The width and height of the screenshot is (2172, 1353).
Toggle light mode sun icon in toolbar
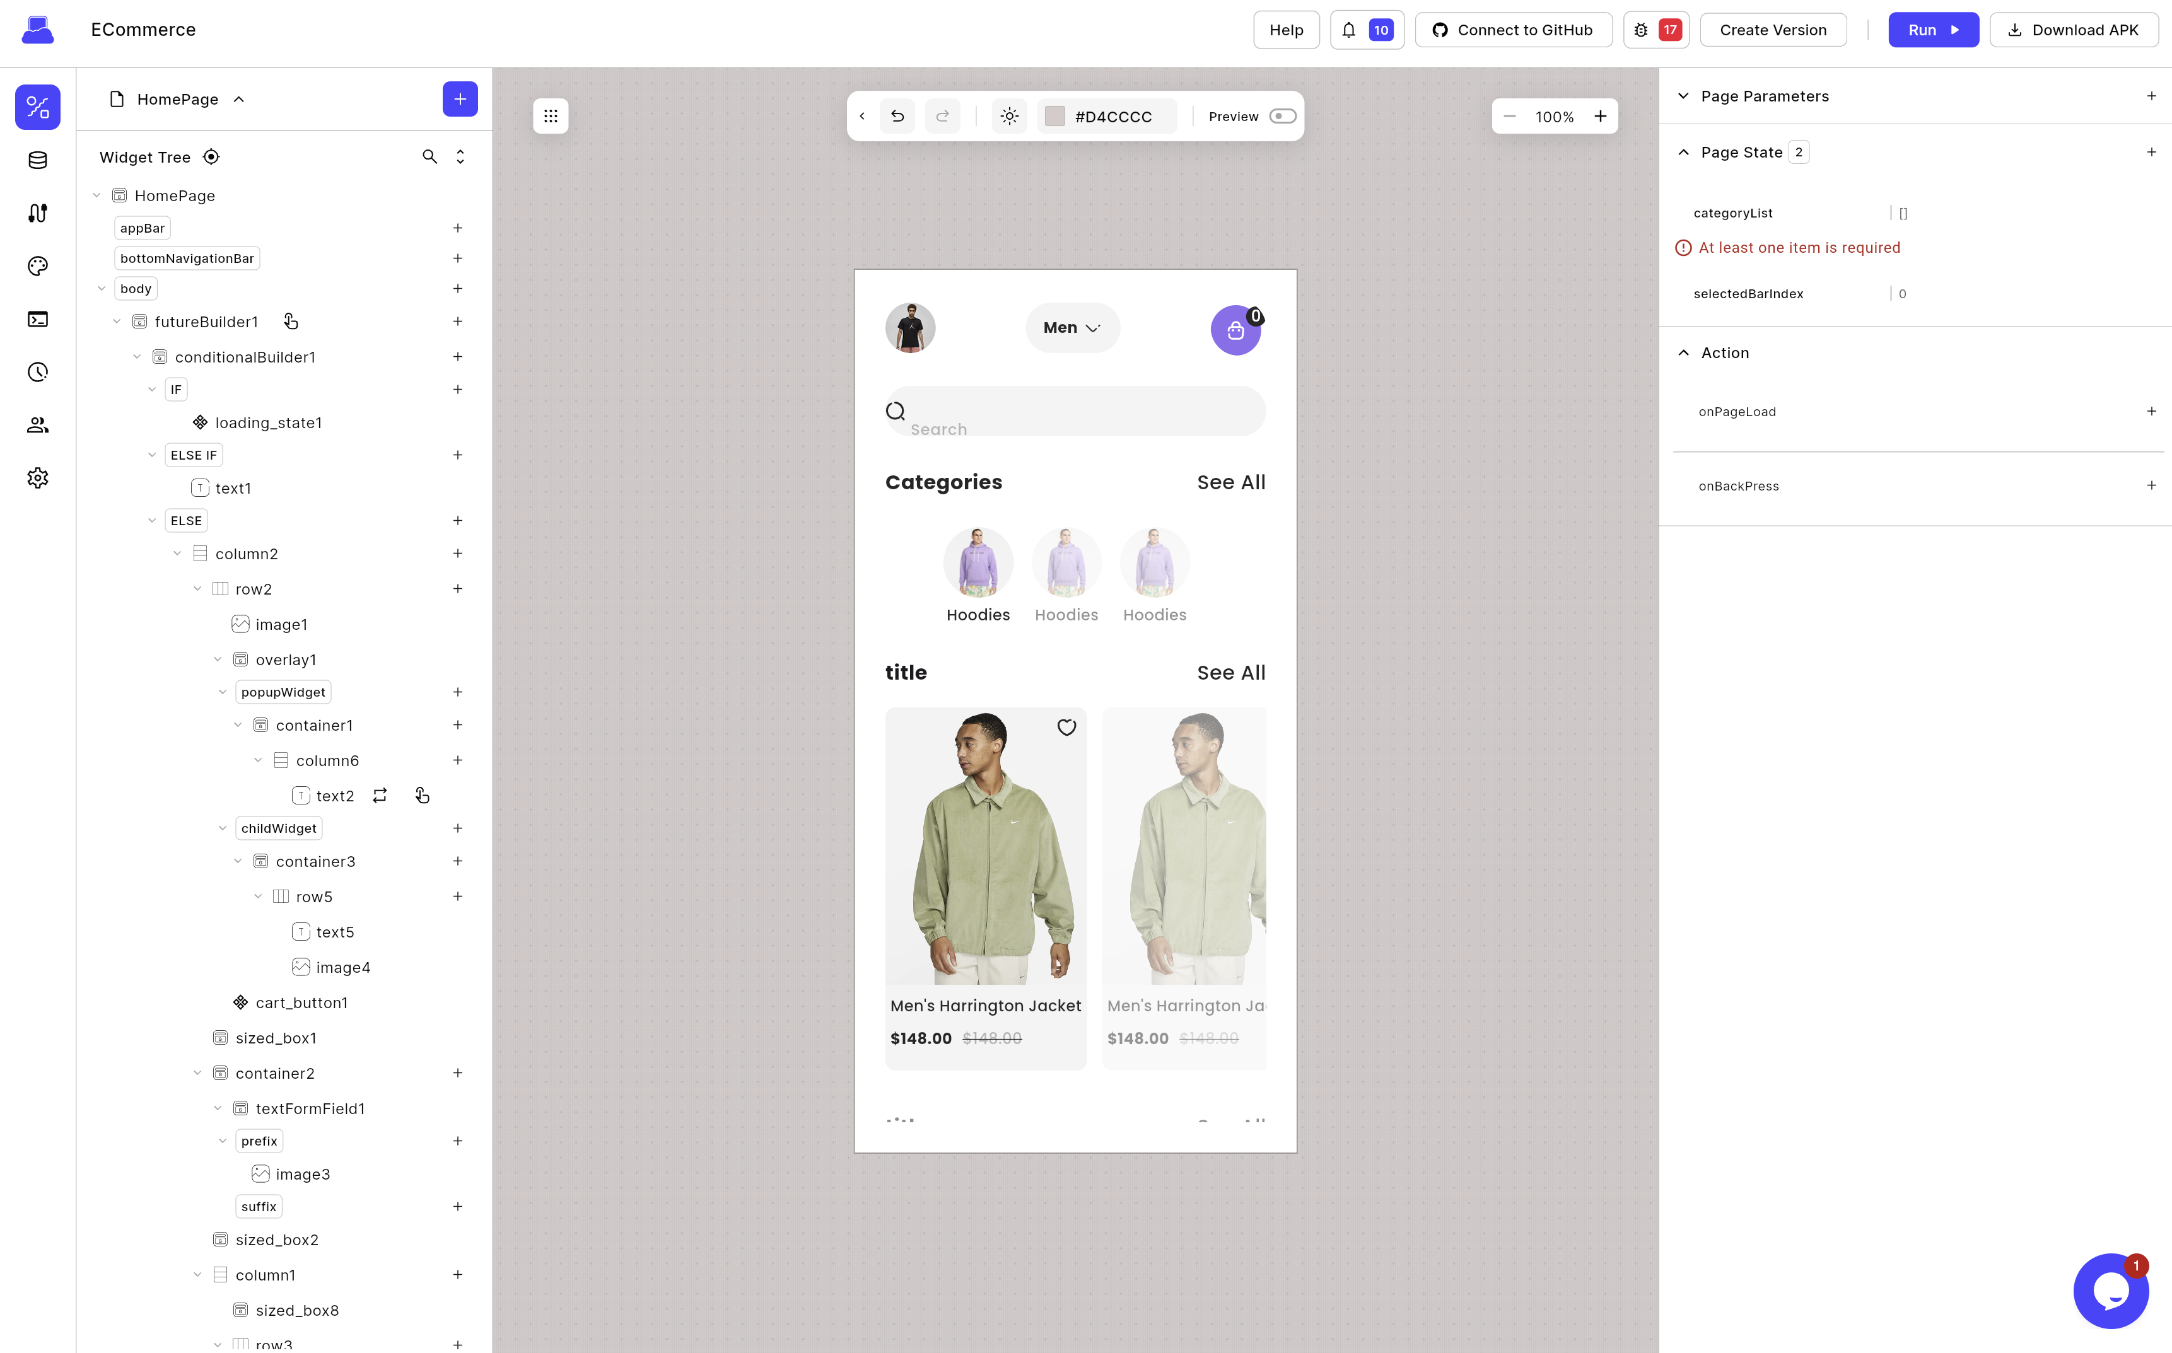click(x=1010, y=117)
